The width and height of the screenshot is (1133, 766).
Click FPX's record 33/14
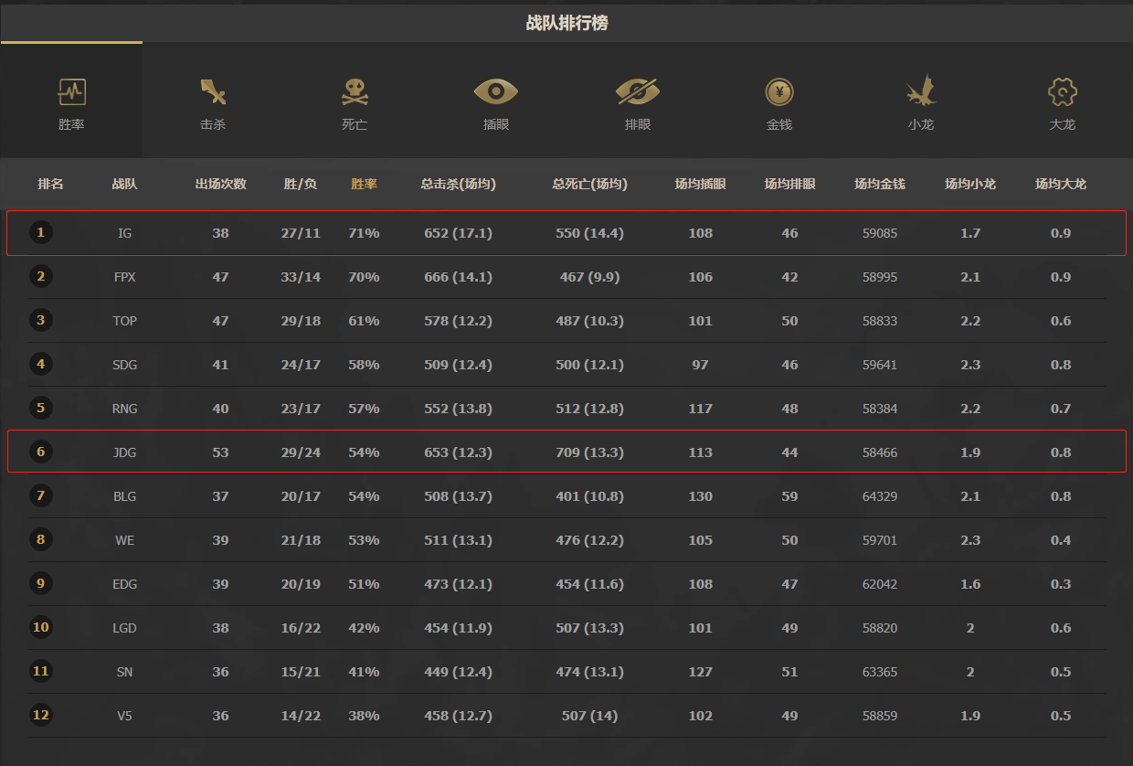click(301, 277)
